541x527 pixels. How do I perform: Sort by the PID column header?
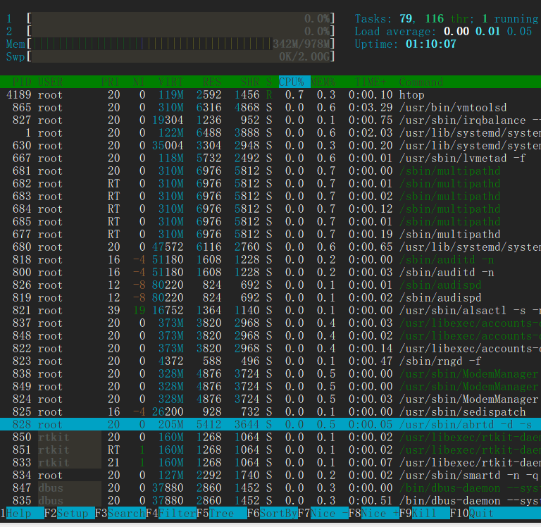[x=21, y=82]
